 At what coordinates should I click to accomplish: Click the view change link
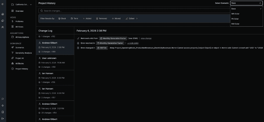click(x=146, y=38)
